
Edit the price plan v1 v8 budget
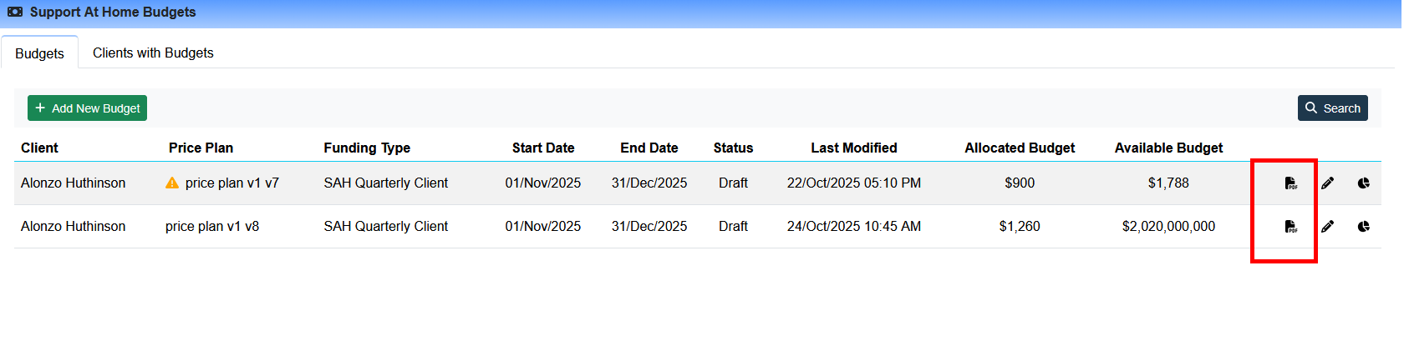pos(1327,227)
